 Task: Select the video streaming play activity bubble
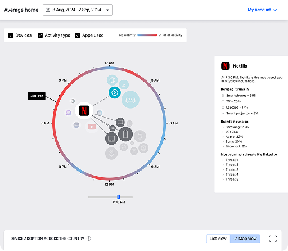pos(115,93)
